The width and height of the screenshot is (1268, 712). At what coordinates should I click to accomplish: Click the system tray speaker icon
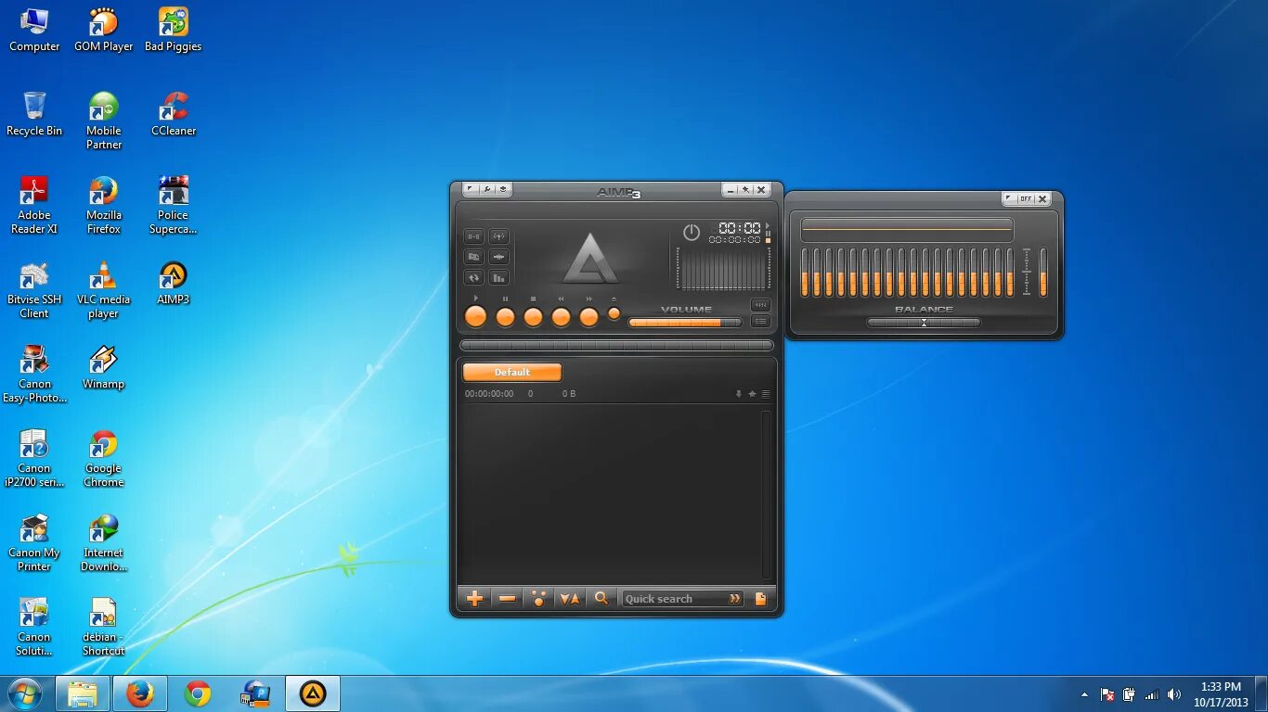point(1174,694)
